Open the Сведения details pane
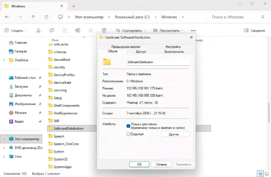This screenshot has height=177, width=271. click(255, 30)
